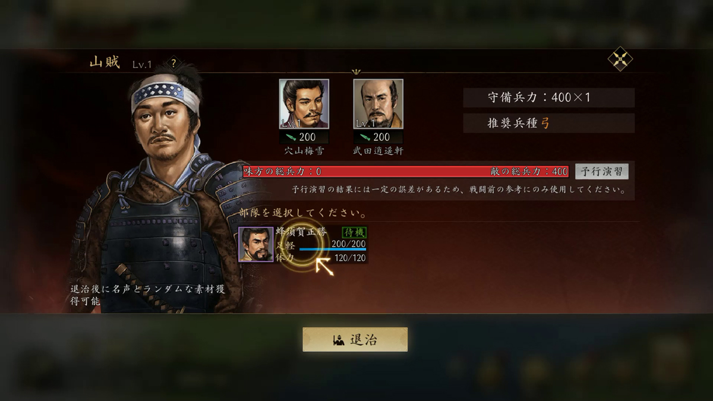Click bow icon under 穴山梅雪
Screen dimensions: 713x401
click(291, 137)
